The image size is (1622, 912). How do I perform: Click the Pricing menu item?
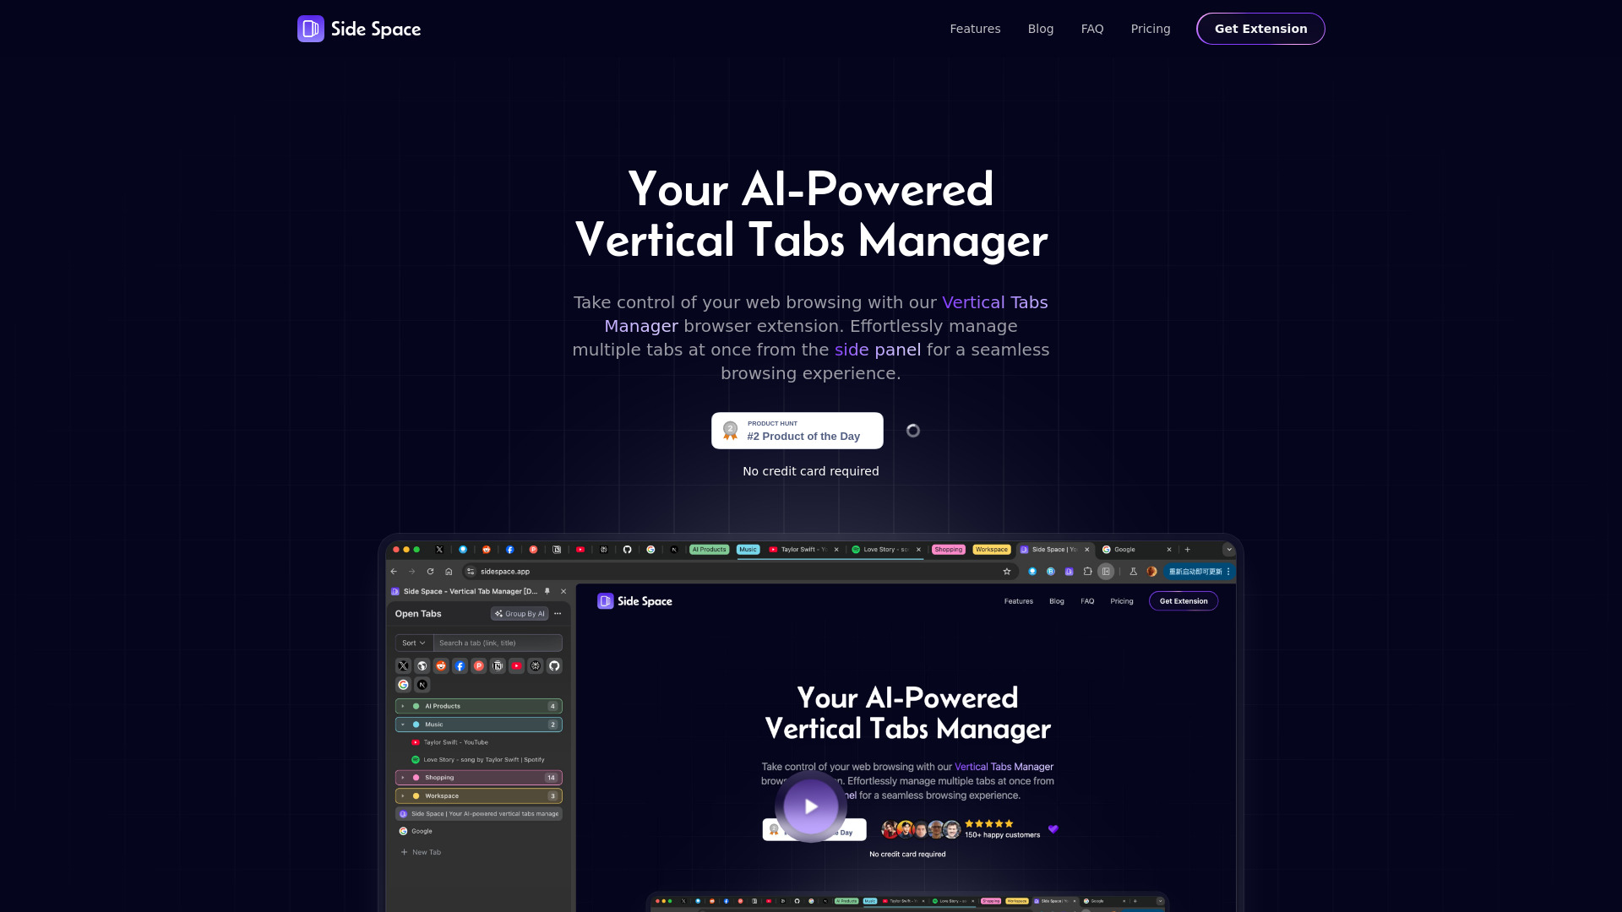(x=1150, y=28)
